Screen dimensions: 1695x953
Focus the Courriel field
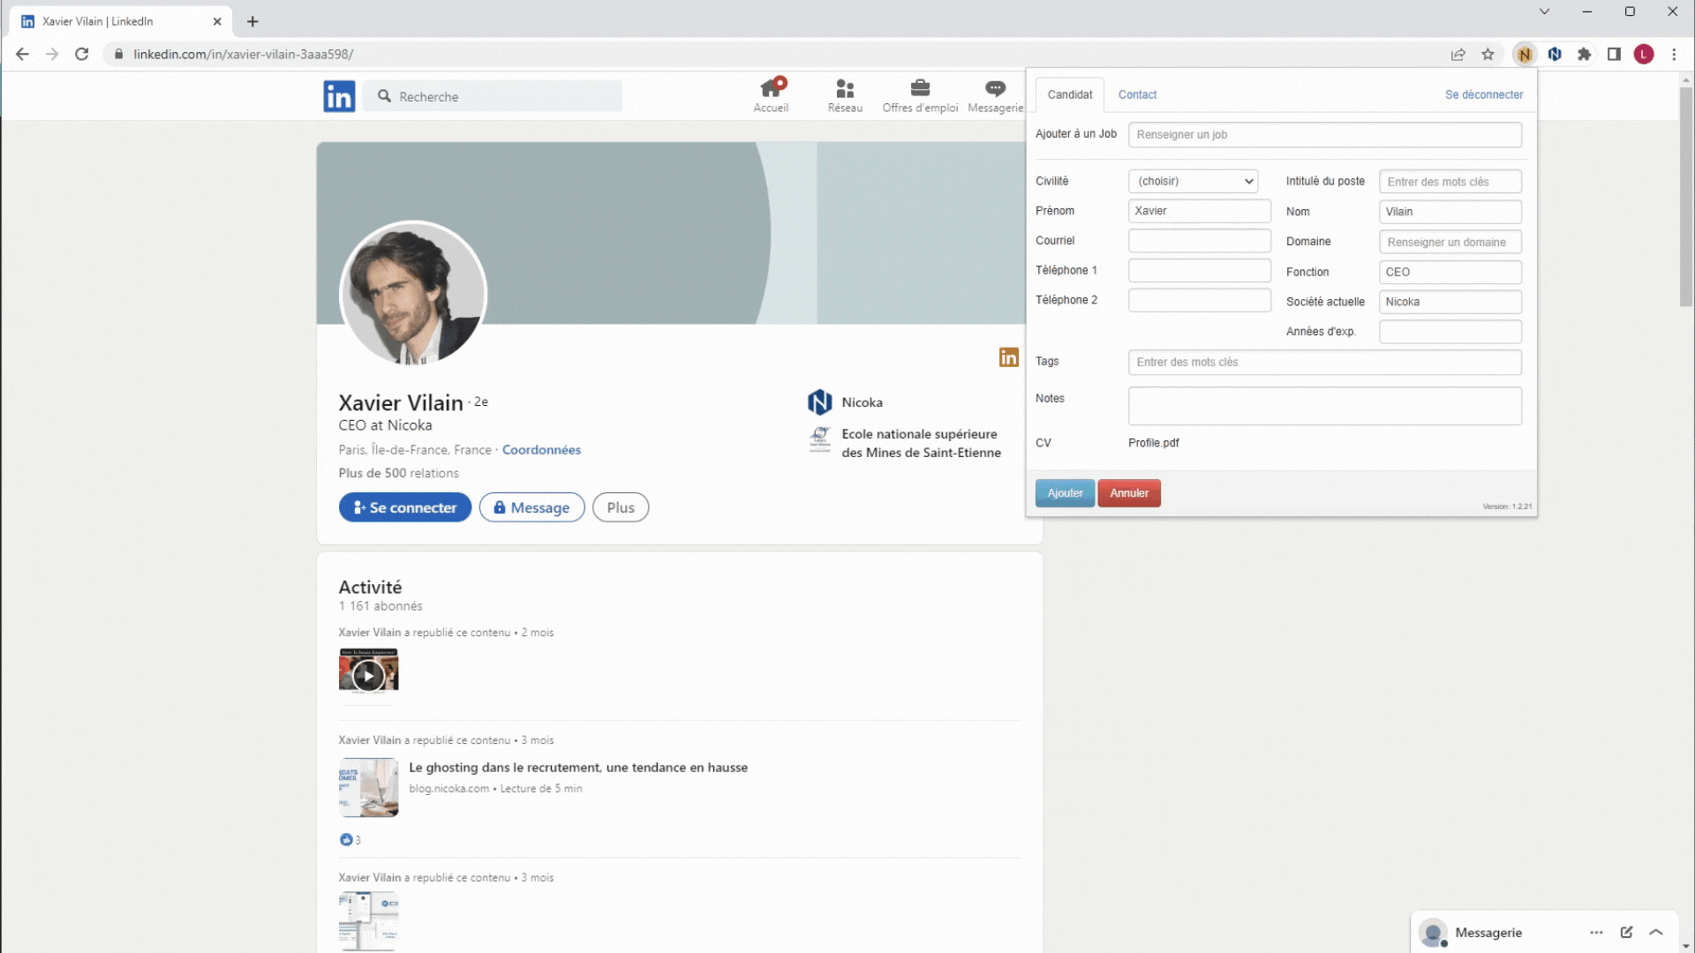click(x=1199, y=241)
